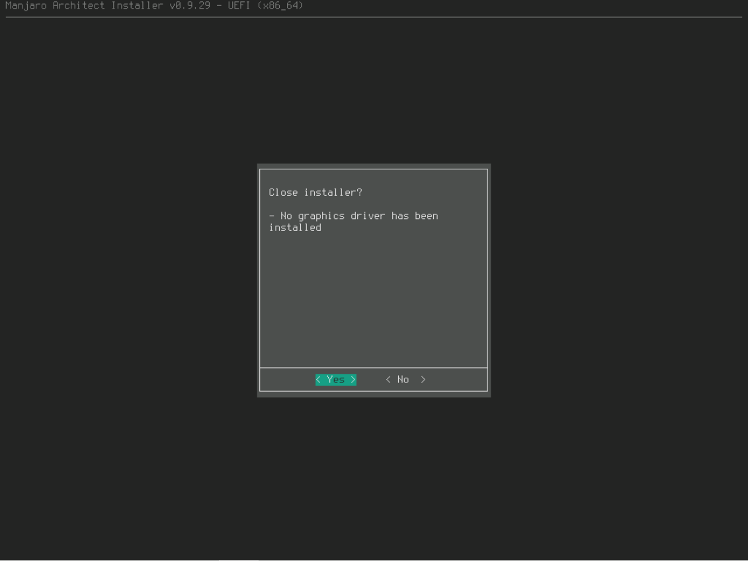The width and height of the screenshot is (748, 561).
Task: Click the dash bullet before the warning
Action: coord(272,216)
